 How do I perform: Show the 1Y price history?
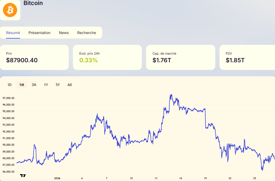46,85
